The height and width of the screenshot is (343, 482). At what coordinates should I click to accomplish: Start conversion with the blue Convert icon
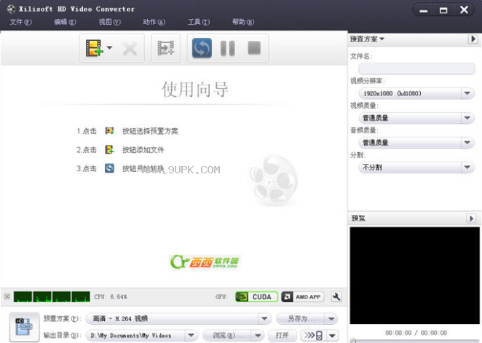pyautogui.click(x=202, y=48)
